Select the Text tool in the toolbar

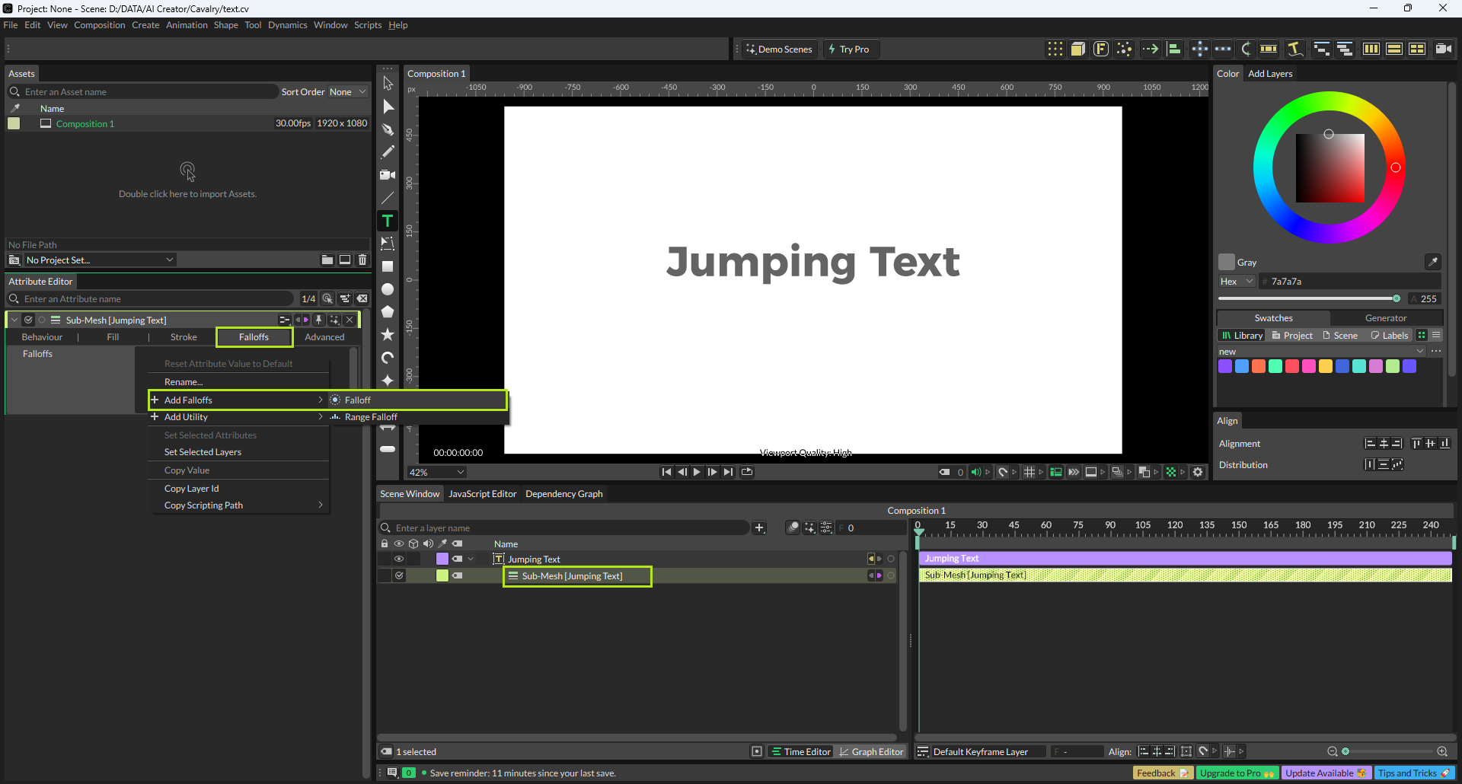388,221
